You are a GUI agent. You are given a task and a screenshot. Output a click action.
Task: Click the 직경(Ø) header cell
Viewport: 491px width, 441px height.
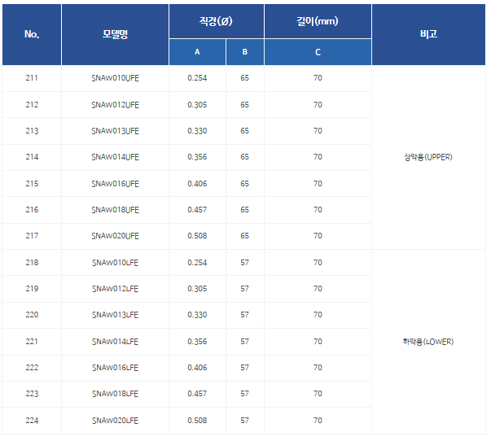pyautogui.click(x=216, y=21)
